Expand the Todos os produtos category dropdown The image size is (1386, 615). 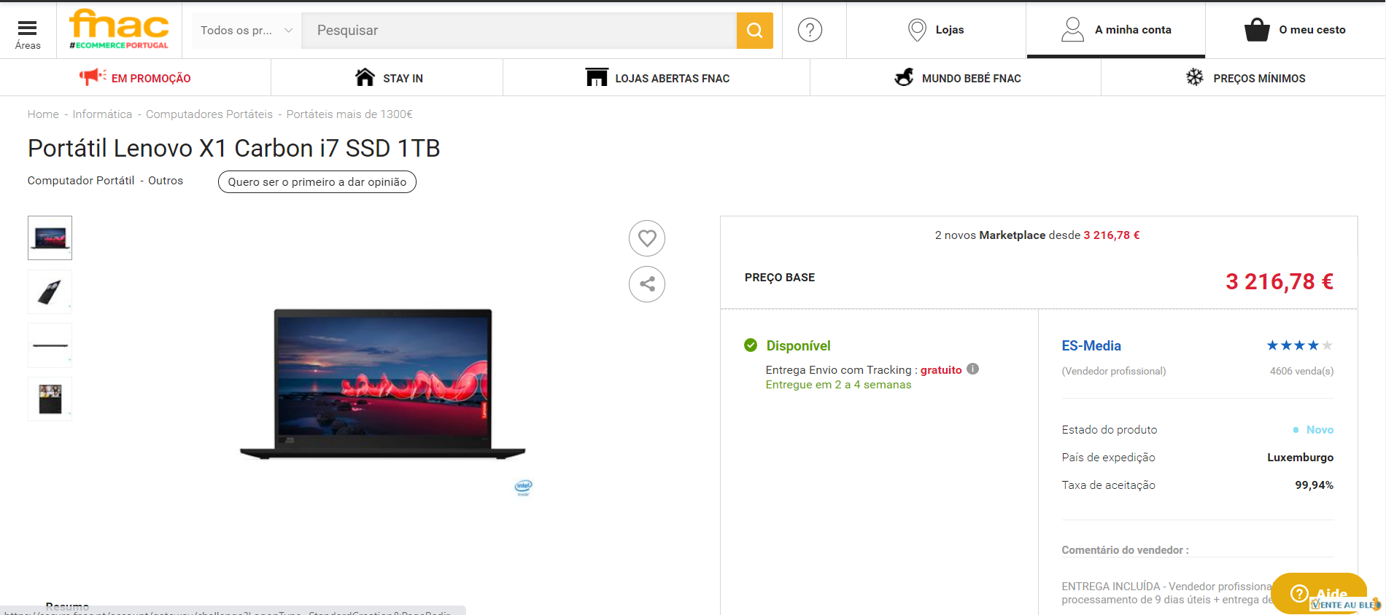coord(246,30)
